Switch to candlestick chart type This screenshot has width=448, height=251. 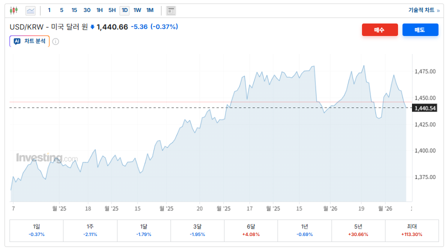13,10
